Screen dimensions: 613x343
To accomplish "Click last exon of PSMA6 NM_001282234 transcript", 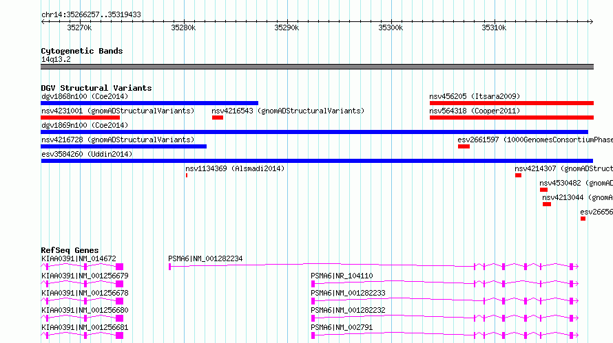I will (x=572, y=267).
